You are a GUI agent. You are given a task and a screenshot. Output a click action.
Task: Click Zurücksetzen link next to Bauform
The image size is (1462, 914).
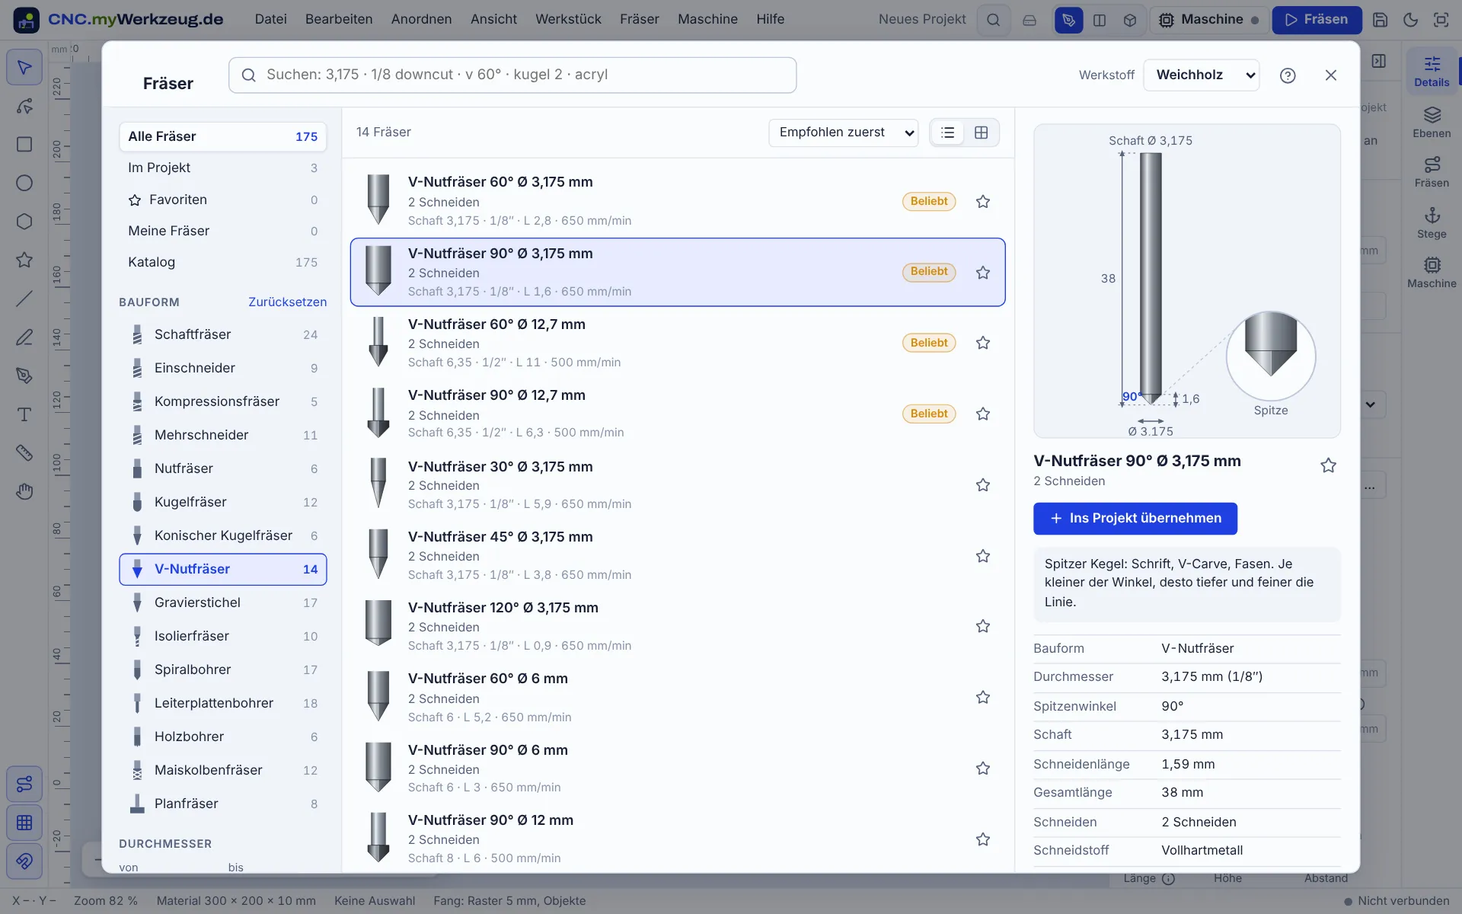pyautogui.click(x=287, y=302)
